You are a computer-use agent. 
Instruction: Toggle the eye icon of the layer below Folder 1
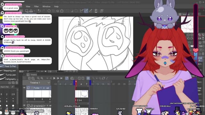[24, 105]
